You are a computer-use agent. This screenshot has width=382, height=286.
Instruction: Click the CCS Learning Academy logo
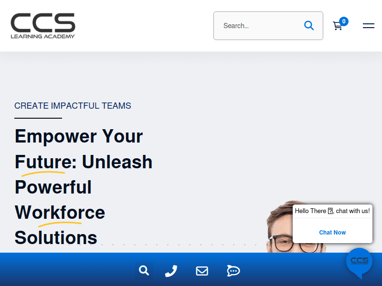click(43, 26)
